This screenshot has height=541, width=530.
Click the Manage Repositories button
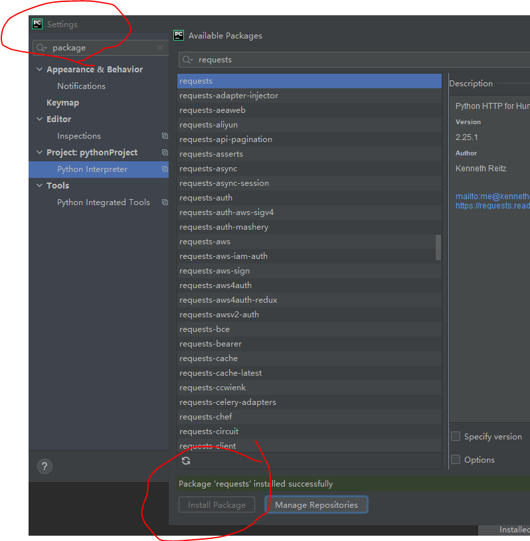[x=316, y=504]
